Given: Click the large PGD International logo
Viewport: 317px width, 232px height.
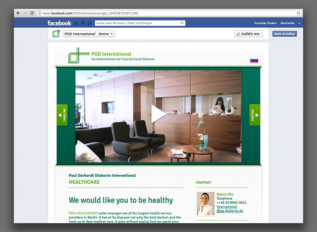Looking at the screenshot, I should [x=79, y=55].
